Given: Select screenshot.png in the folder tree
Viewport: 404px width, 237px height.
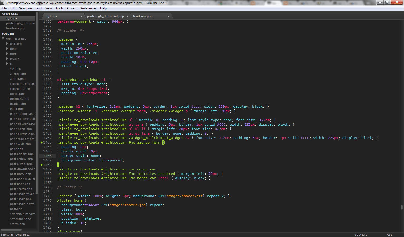Looking at the screenshot, I should [x=21, y=219].
